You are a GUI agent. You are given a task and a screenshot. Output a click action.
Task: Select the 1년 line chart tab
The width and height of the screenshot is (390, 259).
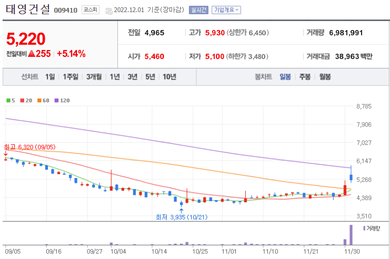pos(115,77)
